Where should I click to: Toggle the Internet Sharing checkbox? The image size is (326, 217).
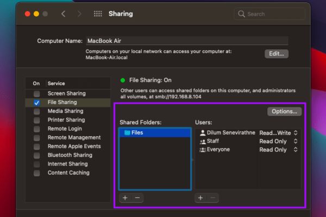click(x=37, y=164)
